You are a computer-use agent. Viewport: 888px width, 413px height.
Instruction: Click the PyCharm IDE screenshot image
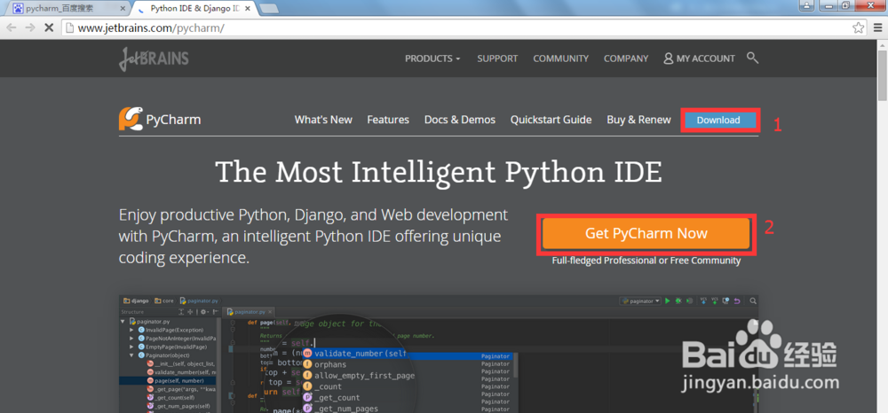(x=439, y=353)
